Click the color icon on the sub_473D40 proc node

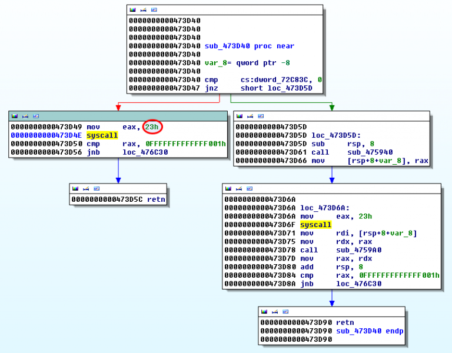click(x=132, y=10)
